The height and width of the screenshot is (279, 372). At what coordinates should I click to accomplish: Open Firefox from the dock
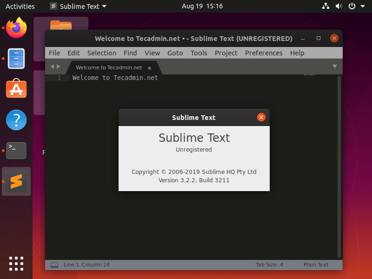tap(16, 28)
